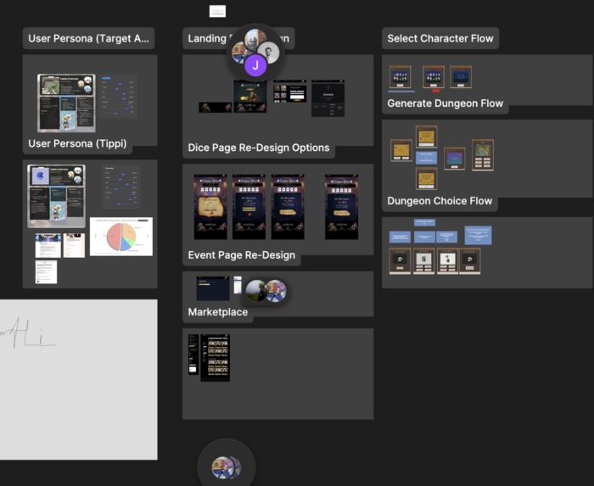The image size is (594, 486).
Task: Select the leftmost Generate Dungeon Flow frame
Action: tap(401, 150)
